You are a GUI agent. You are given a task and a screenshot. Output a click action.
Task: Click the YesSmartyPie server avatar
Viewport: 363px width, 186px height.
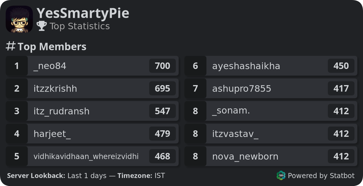(19, 19)
